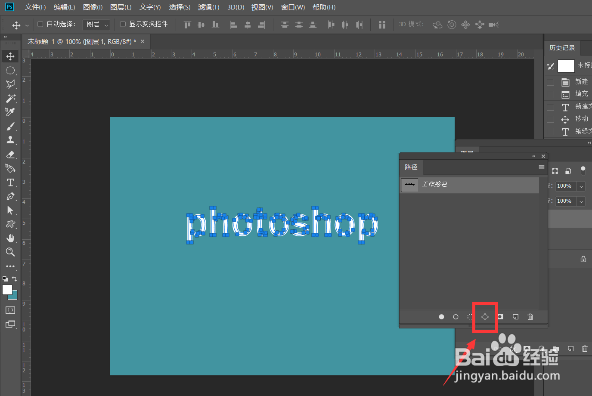Click the auto-align layers icon
This screenshot has height=396, width=592.
pos(382,25)
